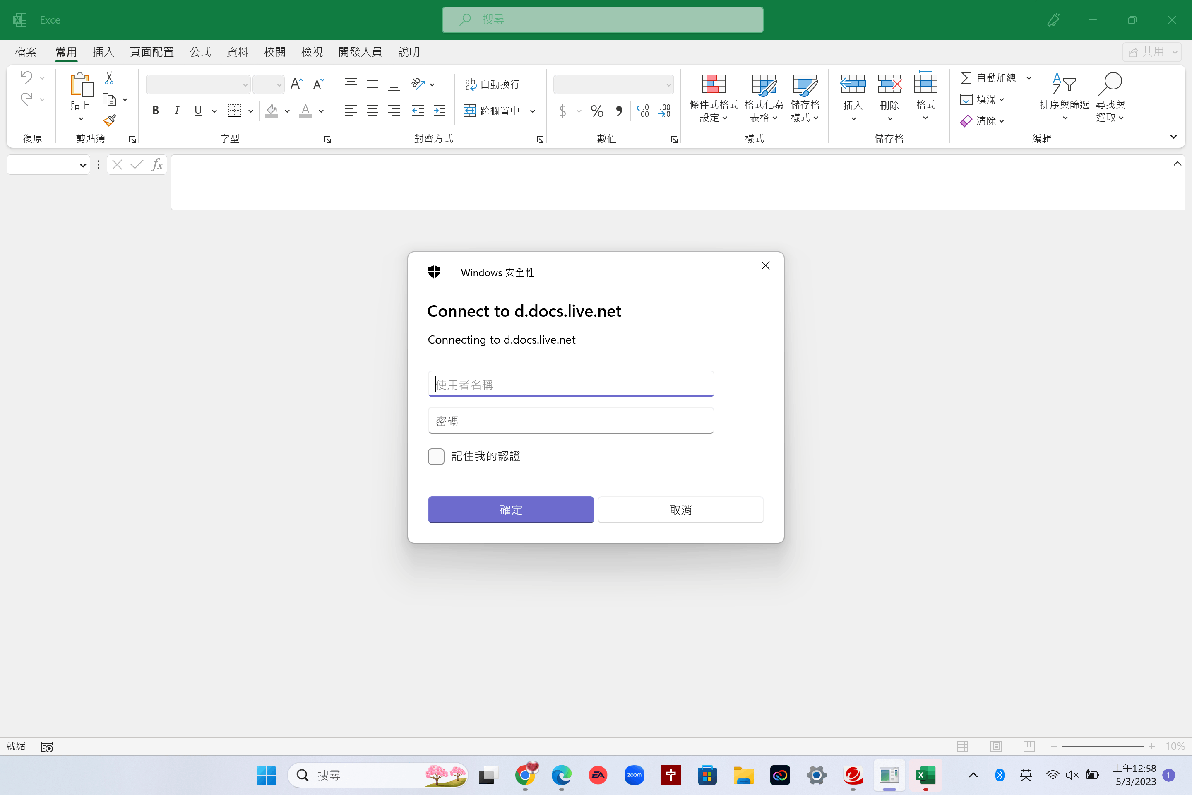This screenshot has height=795, width=1192.
Task: Open the fill color dropdown arrow
Action: pos(287,111)
